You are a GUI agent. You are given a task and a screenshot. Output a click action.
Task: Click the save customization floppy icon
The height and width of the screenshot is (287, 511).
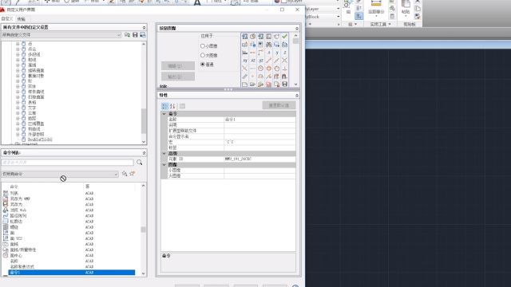[135, 35]
